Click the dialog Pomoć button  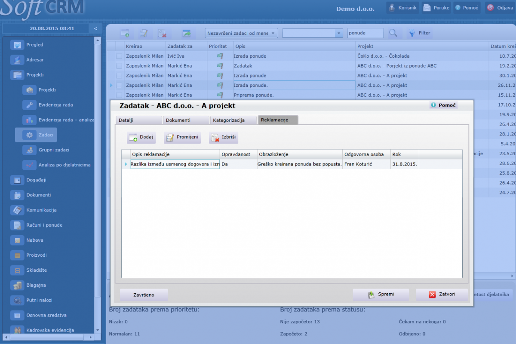(443, 105)
